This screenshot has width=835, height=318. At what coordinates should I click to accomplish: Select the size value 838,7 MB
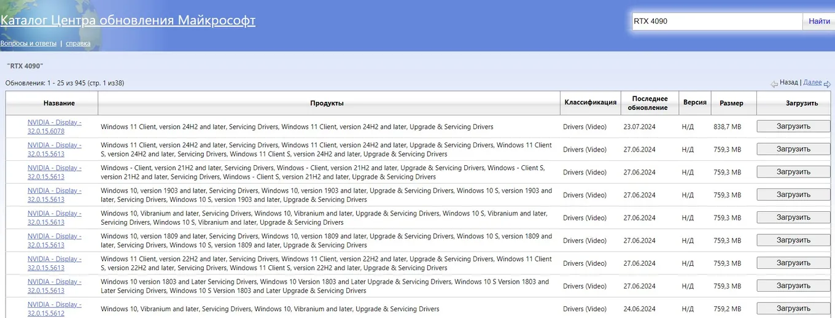[x=727, y=126]
